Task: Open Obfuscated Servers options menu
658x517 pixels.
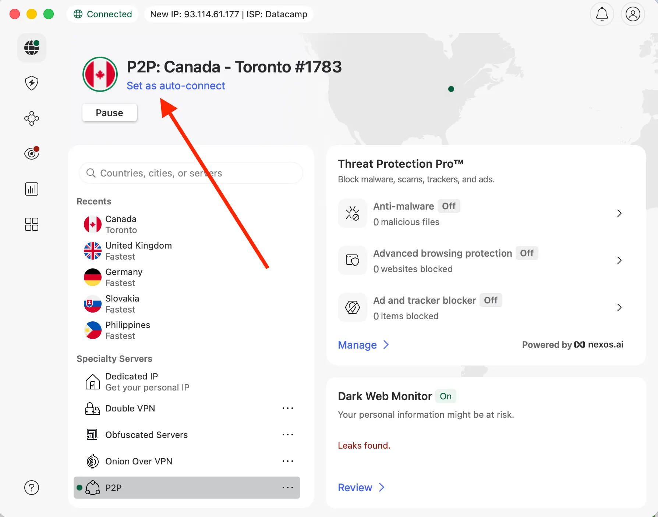Action: [x=288, y=435]
